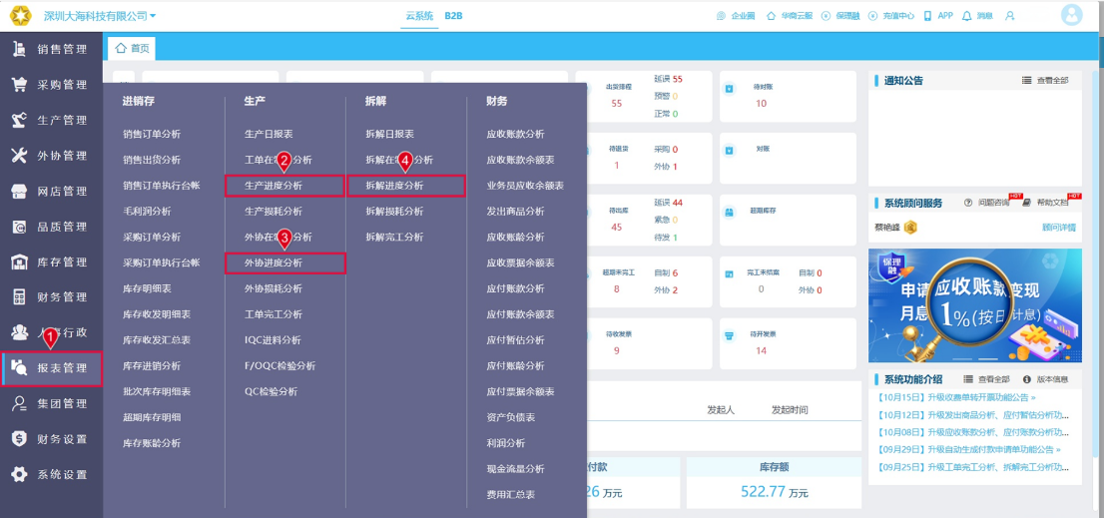Open 现金流量分析 report
The image size is (1108, 518).
click(x=516, y=468)
